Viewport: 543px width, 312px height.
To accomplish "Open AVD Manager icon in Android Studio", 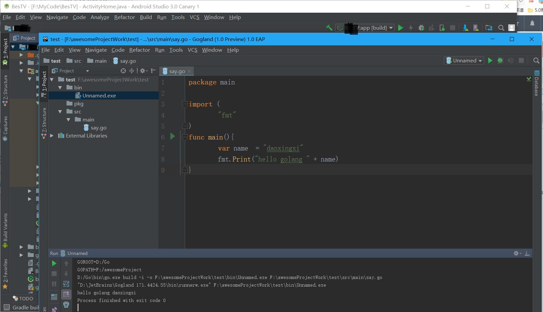I will point(476,28).
